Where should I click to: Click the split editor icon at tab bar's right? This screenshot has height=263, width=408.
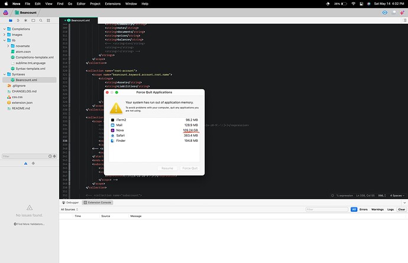click(x=404, y=20)
